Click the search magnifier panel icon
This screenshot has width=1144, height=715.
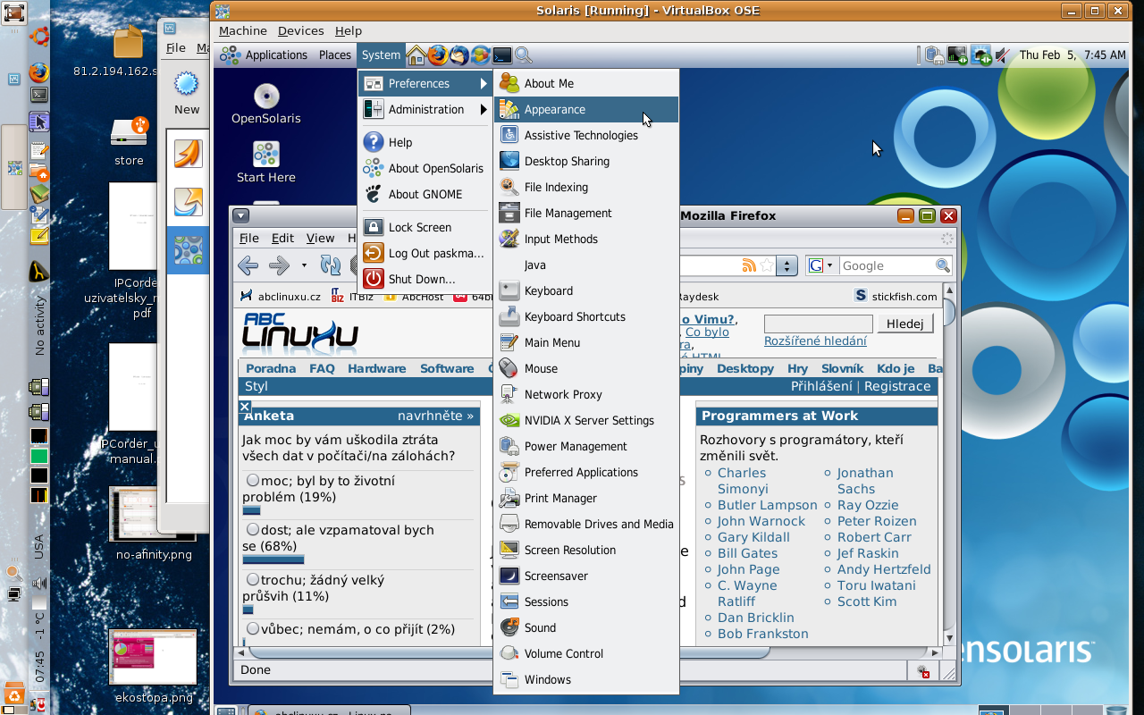(x=524, y=55)
